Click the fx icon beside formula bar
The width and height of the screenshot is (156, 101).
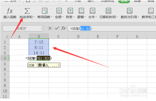[63, 28]
